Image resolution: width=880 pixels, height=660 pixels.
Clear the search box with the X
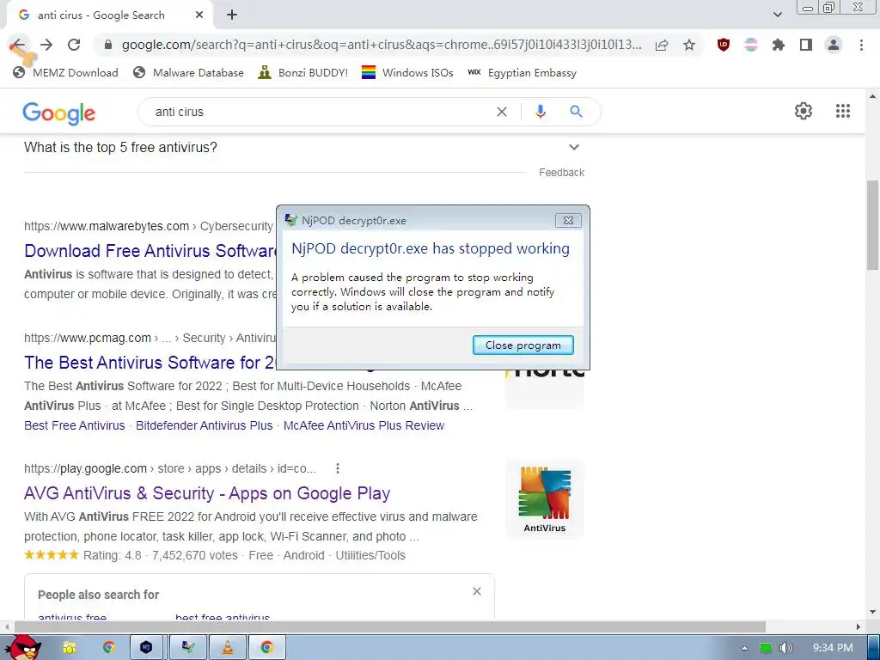tap(502, 112)
